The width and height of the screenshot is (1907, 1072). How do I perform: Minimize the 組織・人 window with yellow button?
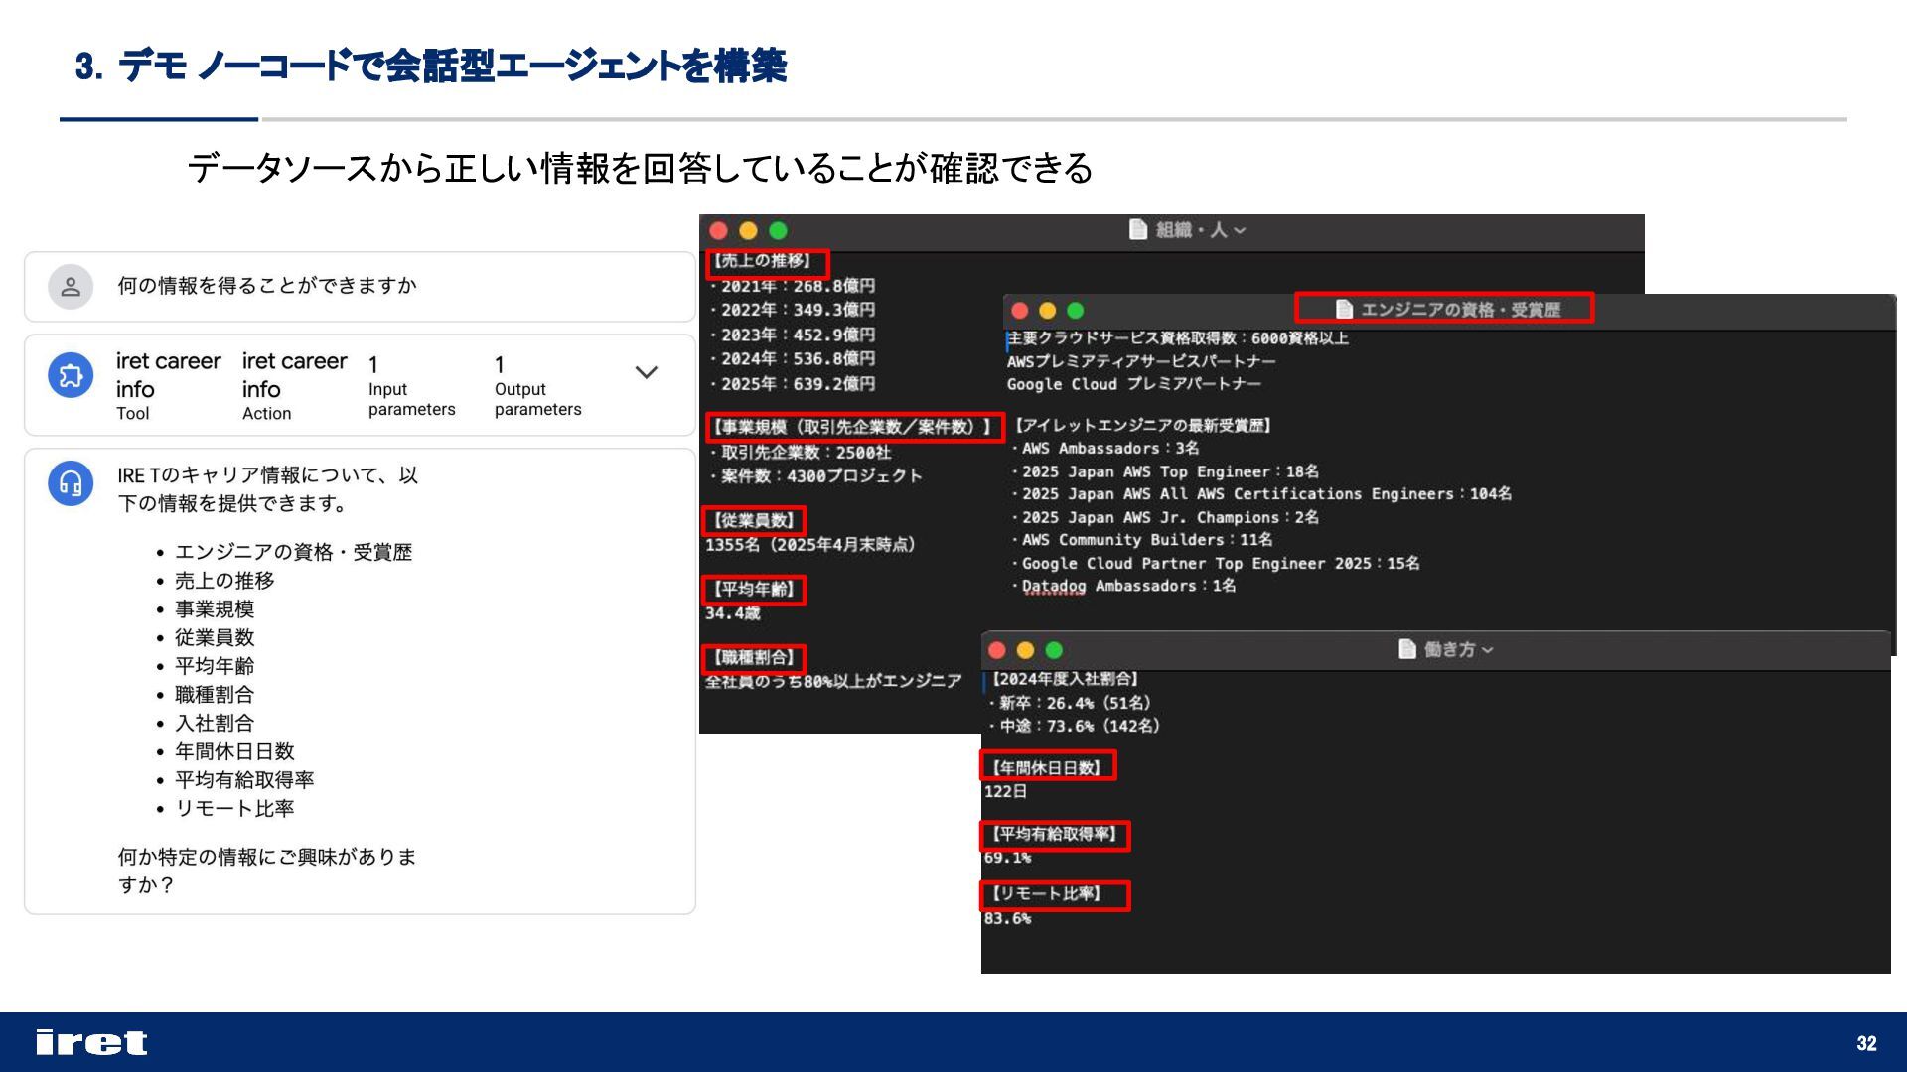click(749, 230)
